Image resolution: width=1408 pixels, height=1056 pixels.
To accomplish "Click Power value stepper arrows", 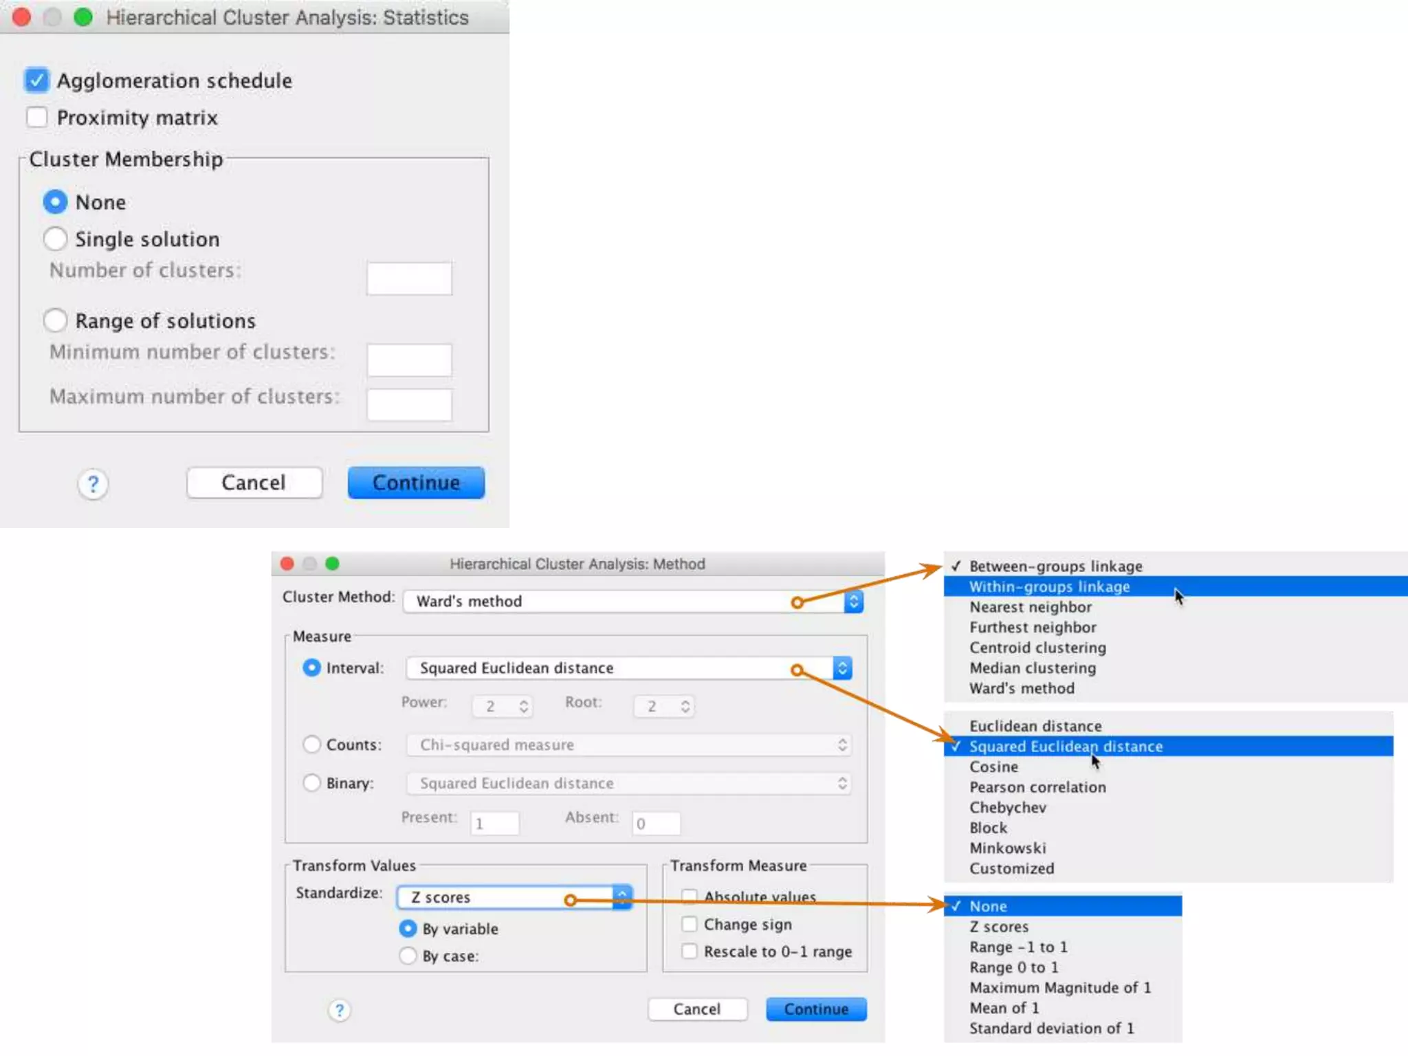I will pos(524,706).
